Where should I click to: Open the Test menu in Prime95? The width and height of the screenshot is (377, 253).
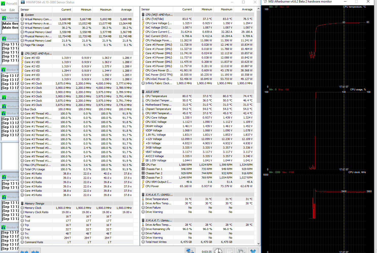[x=4, y=10]
